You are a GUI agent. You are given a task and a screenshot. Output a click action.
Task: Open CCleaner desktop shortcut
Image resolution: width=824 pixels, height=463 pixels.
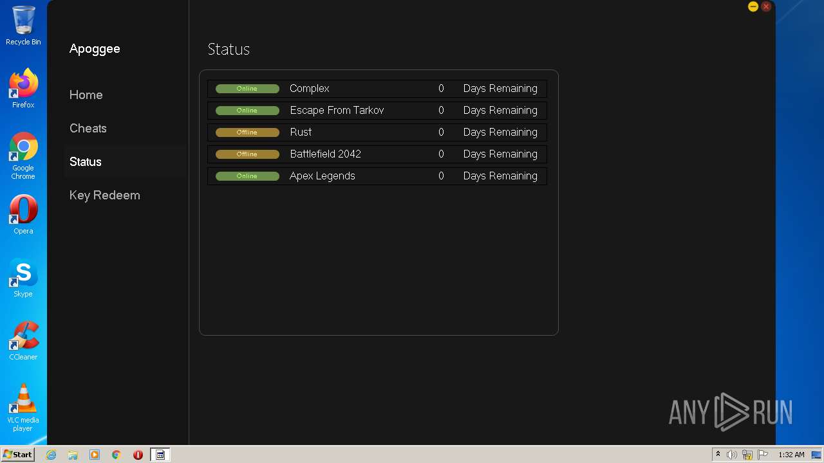click(x=23, y=341)
